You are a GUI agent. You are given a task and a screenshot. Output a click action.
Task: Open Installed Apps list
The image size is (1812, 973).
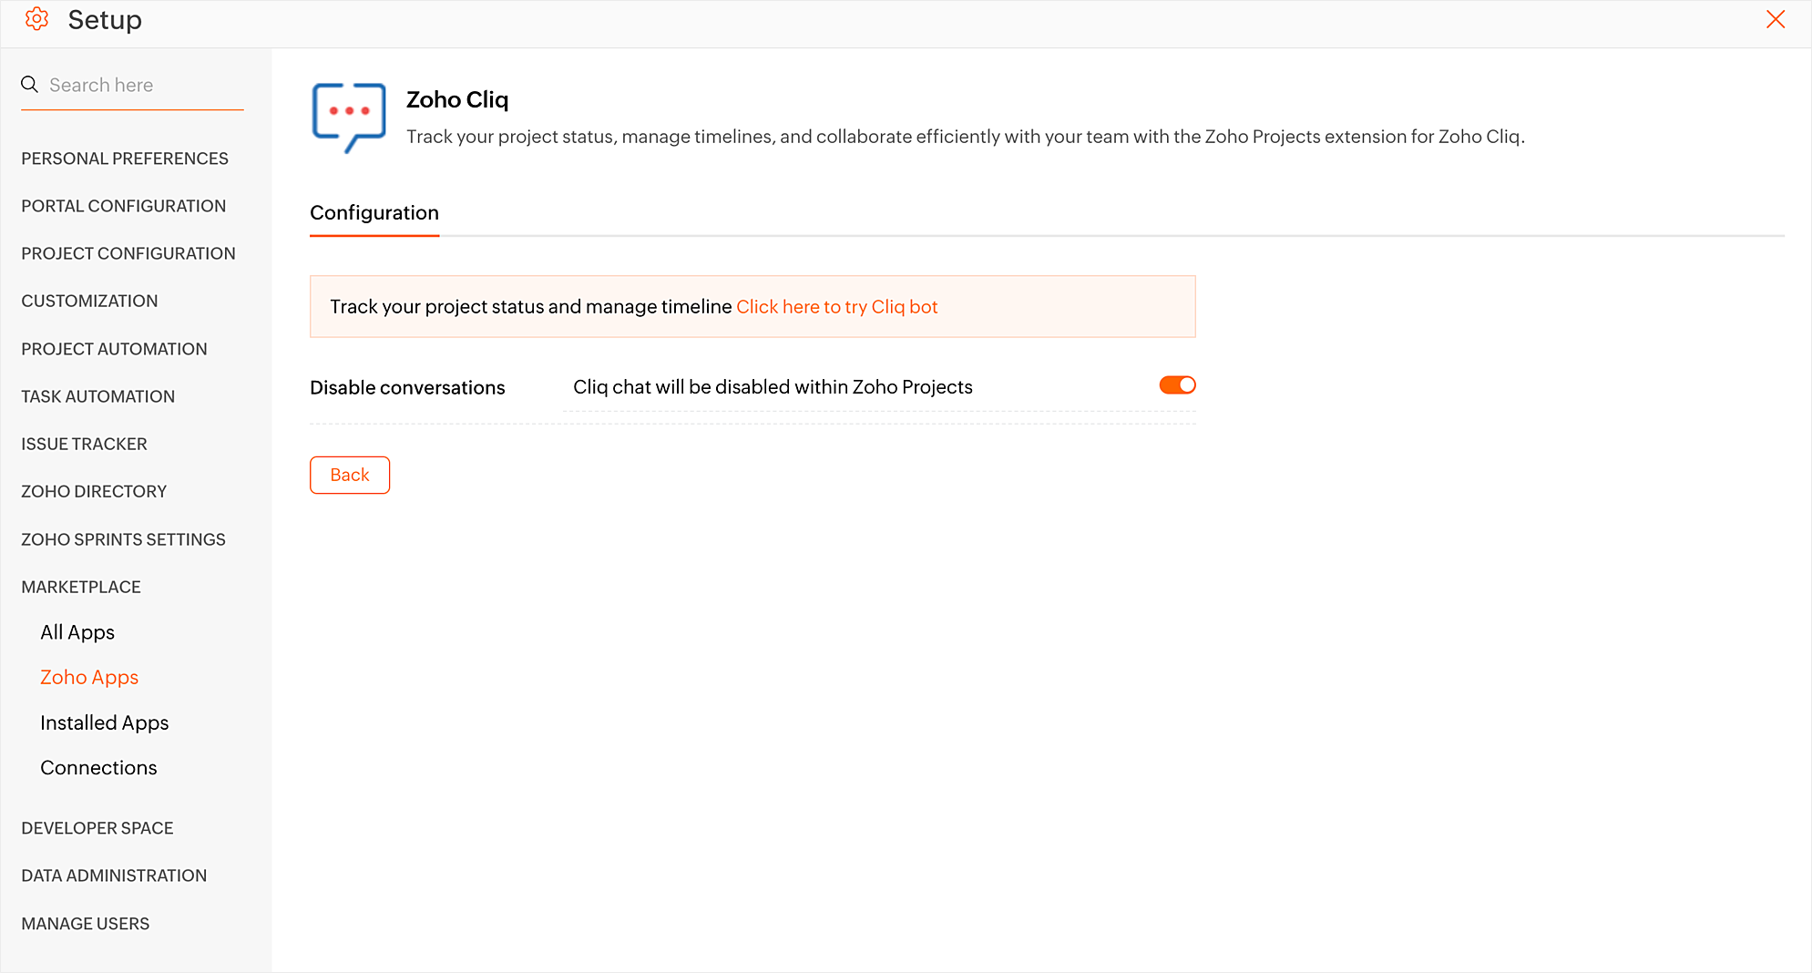pyautogui.click(x=105, y=722)
